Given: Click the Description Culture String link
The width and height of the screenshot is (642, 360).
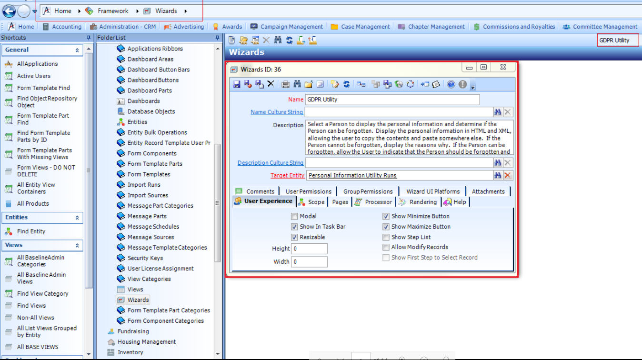Looking at the screenshot, I should point(270,163).
